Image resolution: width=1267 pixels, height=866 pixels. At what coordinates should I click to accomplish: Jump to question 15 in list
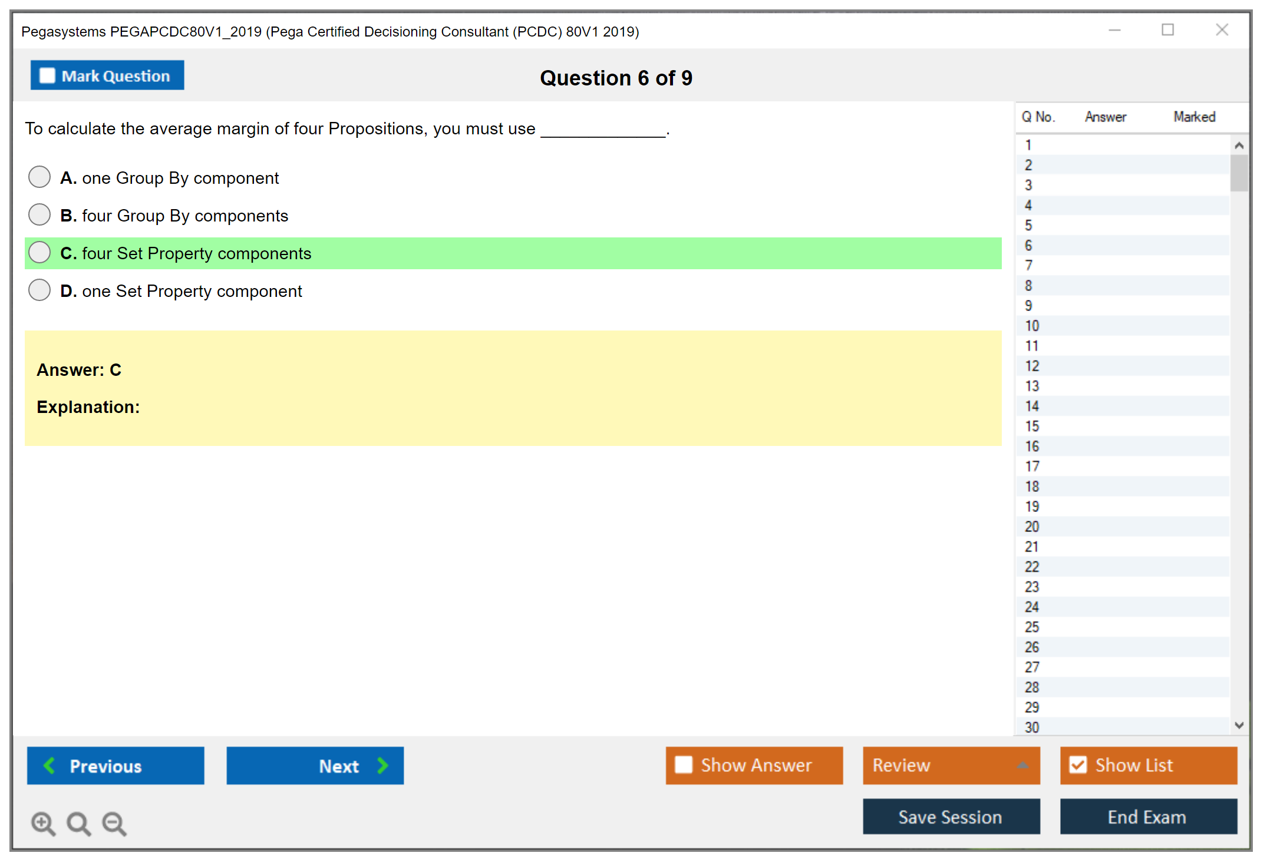click(1032, 426)
